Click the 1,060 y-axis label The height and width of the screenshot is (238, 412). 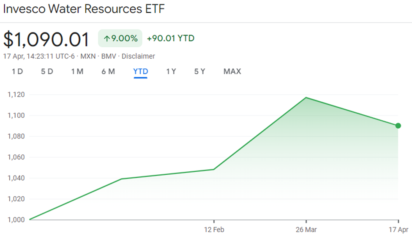(x=16, y=157)
